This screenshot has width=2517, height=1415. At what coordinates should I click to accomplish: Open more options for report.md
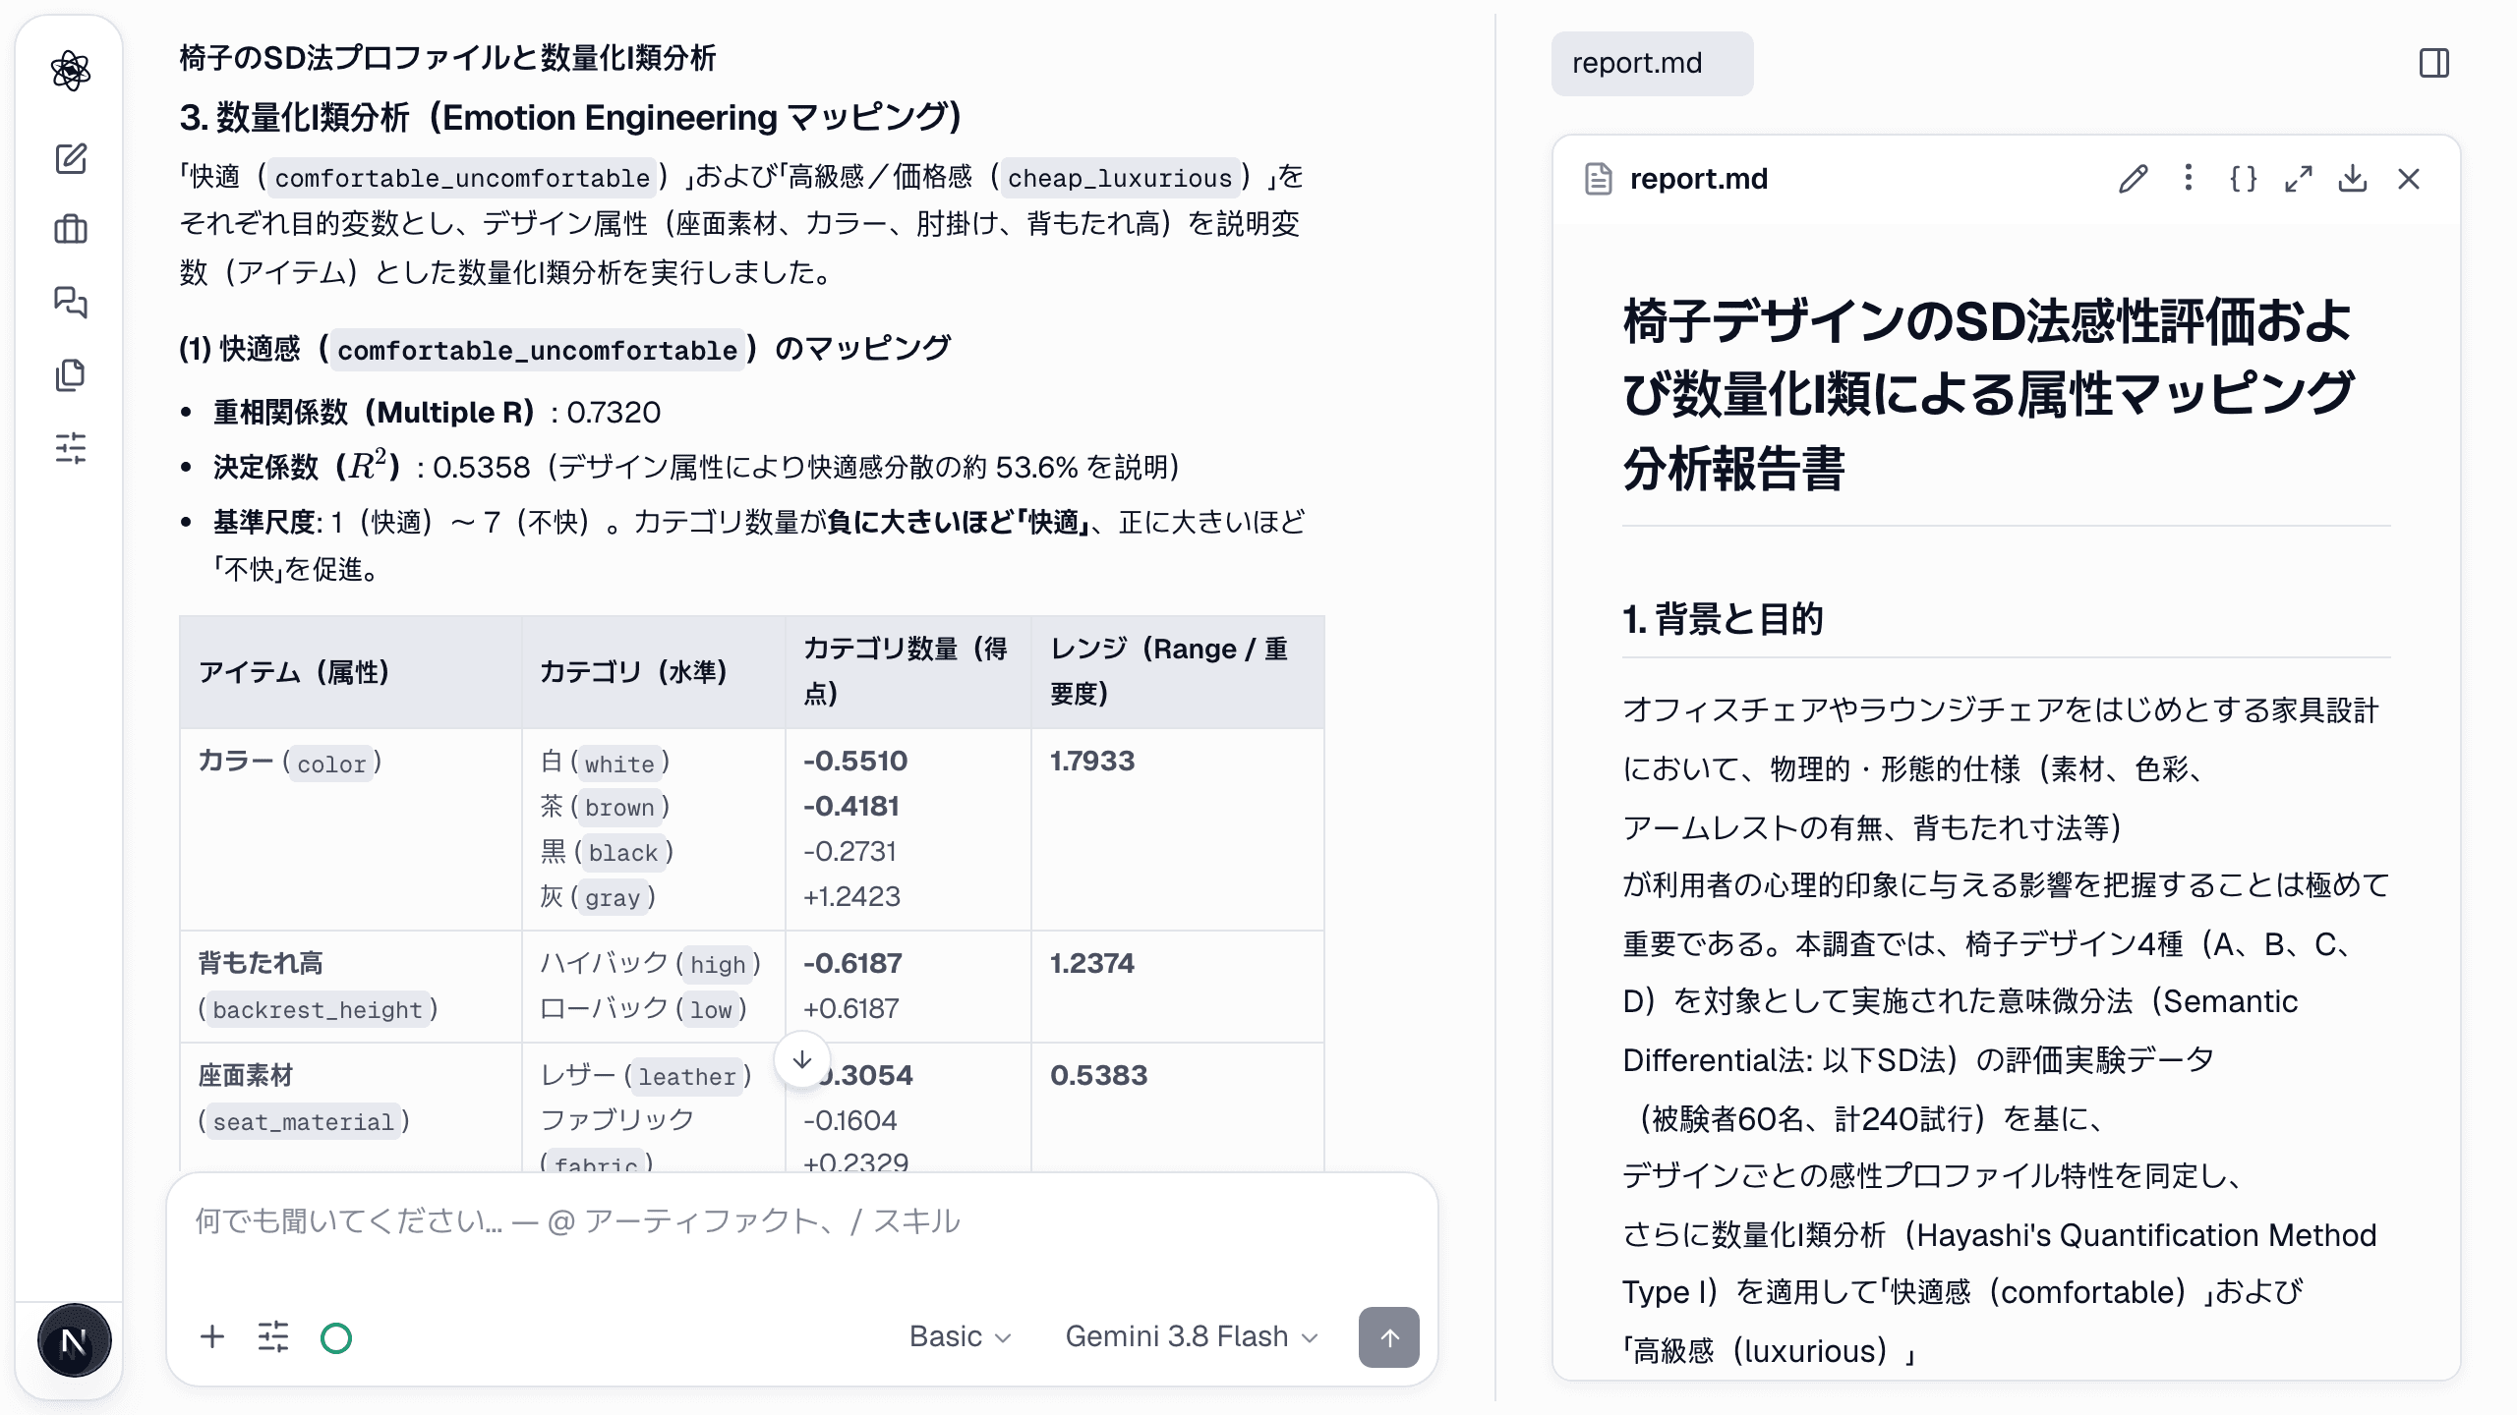pos(2188,178)
